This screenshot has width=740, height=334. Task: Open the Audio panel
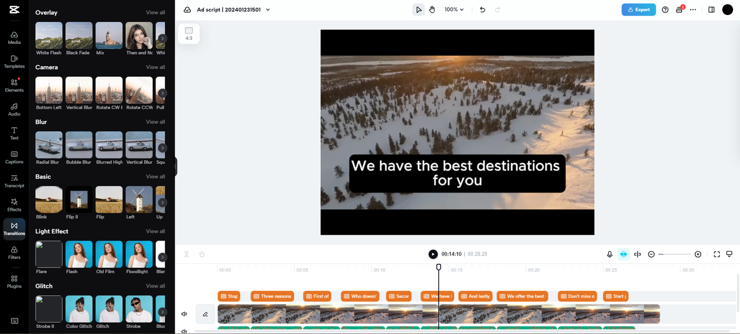pos(14,110)
